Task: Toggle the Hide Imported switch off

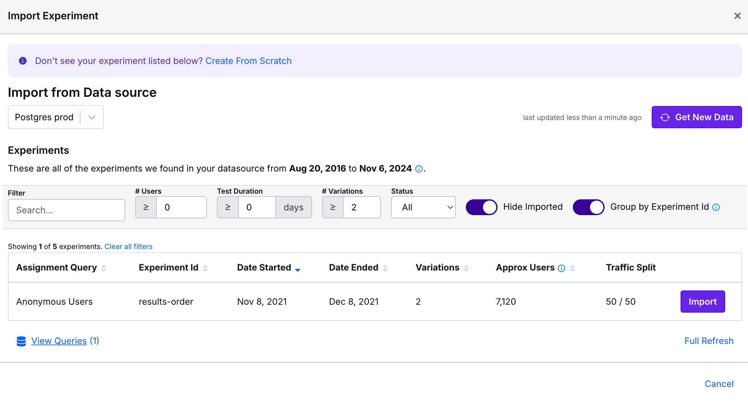Action: click(480, 207)
